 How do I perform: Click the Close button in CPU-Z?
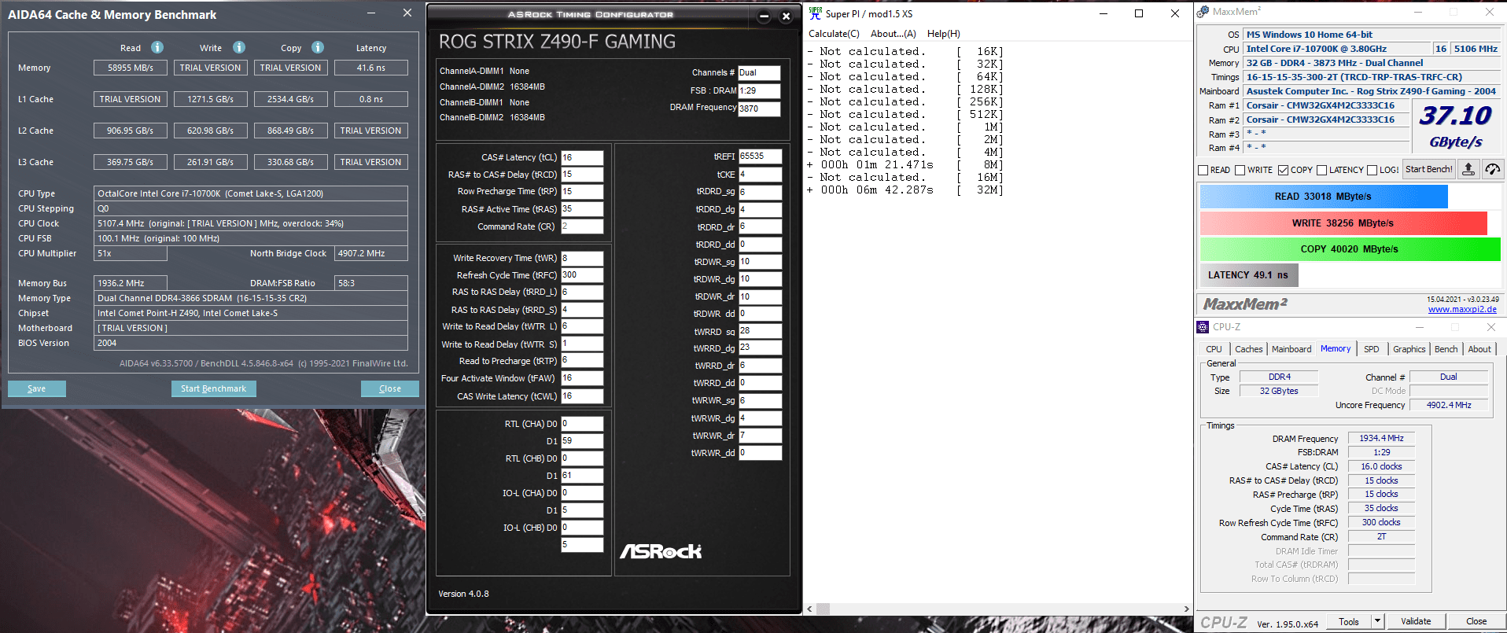point(1476,621)
